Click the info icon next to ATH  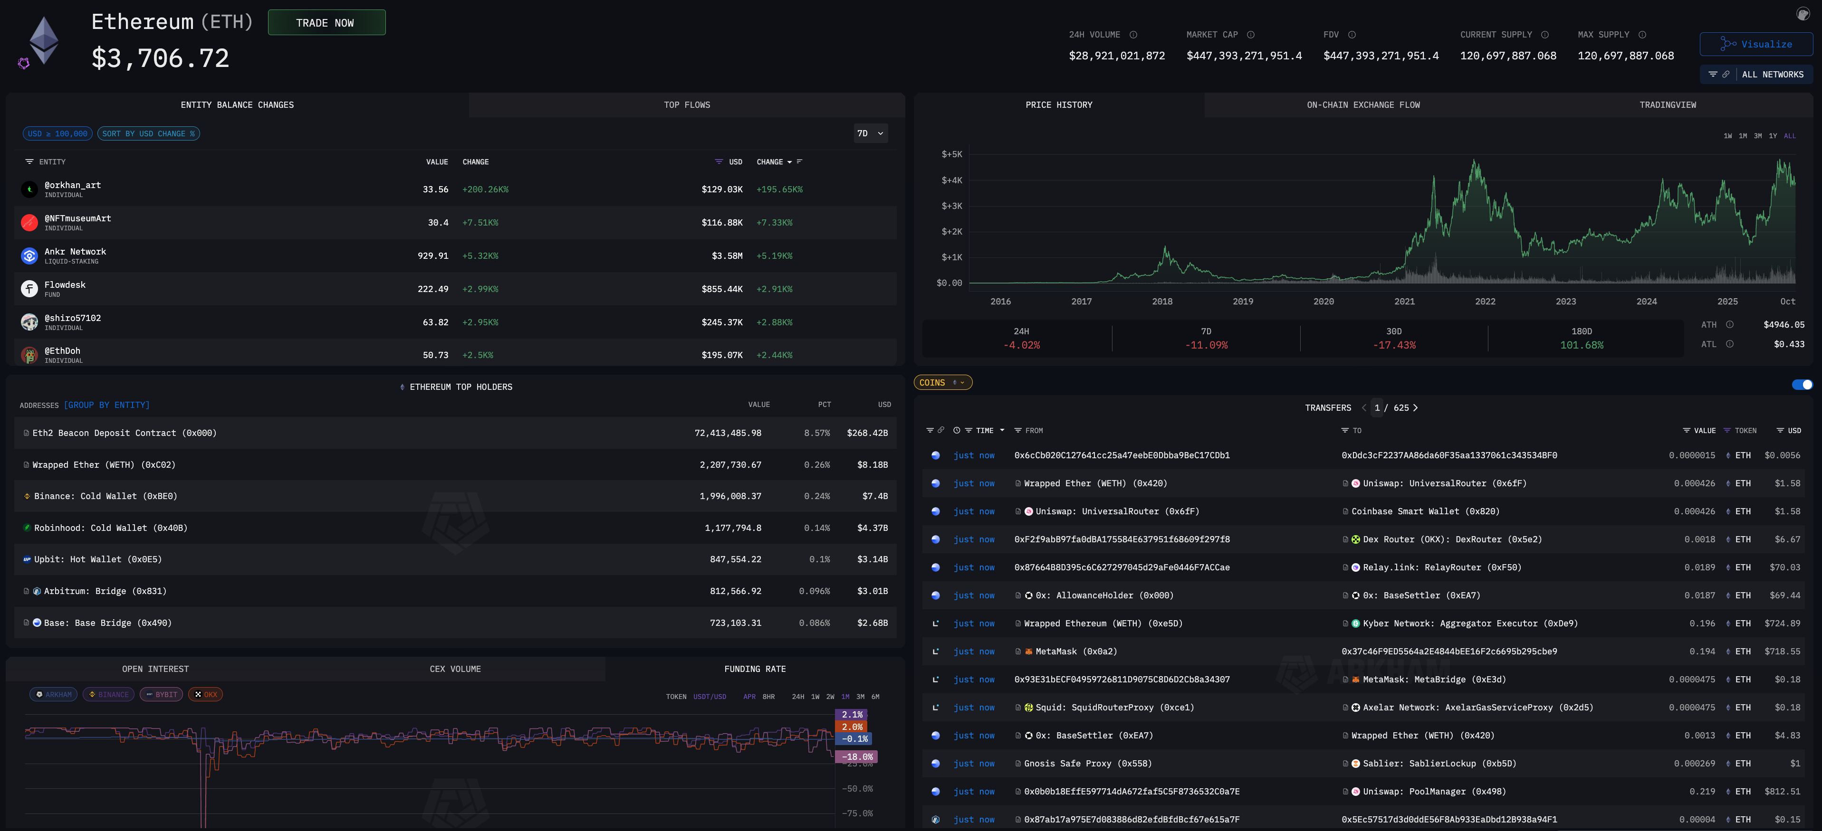pos(1729,325)
